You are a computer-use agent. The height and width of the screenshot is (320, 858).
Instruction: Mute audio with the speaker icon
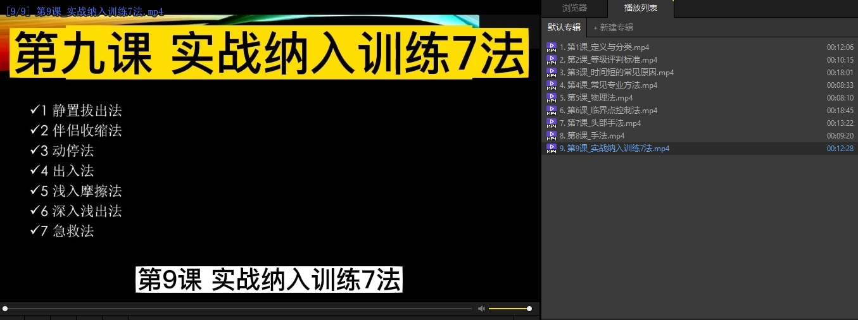(481, 309)
